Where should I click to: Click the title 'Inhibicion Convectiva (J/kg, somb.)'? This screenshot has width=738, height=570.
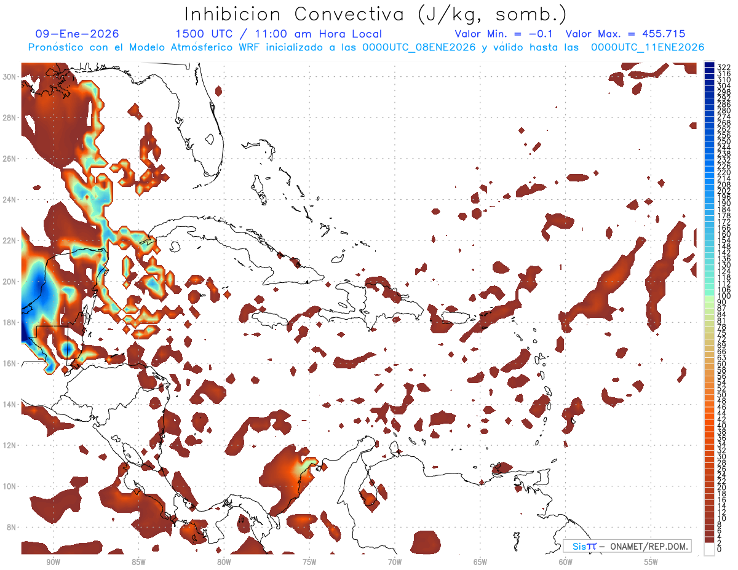[x=376, y=14]
